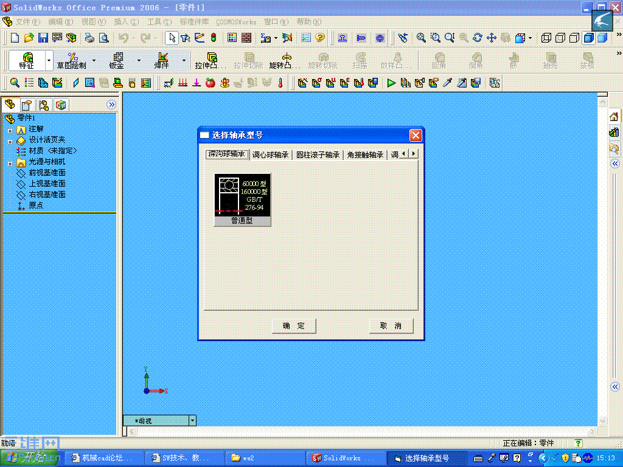
Task: Select the Zoom to Fit magnifier icon
Action: [x=421, y=37]
